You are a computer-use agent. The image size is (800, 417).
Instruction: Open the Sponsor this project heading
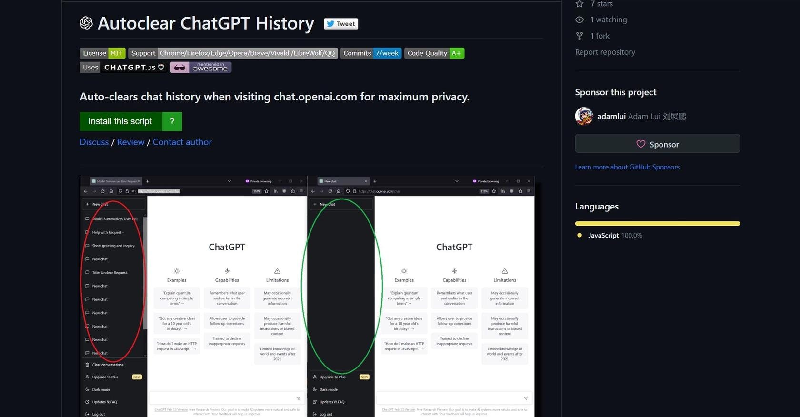615,92
